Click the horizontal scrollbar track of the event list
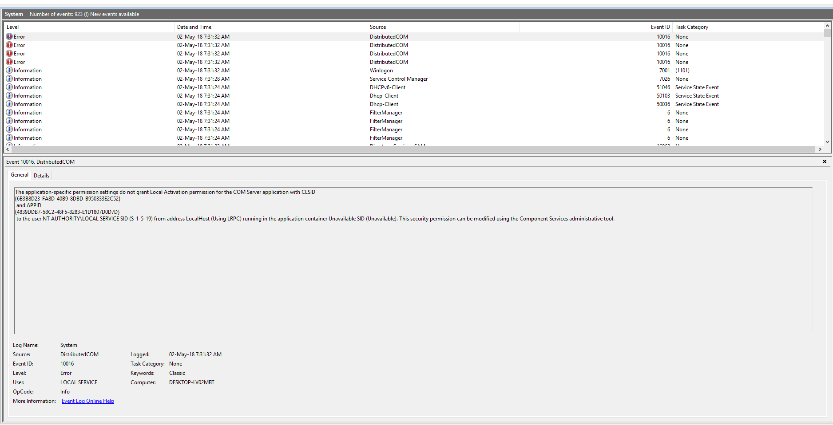This screenshot has width=833, height=425. (414, 150)
